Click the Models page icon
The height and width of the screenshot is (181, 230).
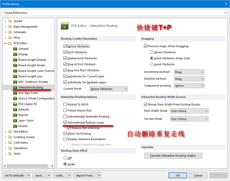click(x=15, y=126)
